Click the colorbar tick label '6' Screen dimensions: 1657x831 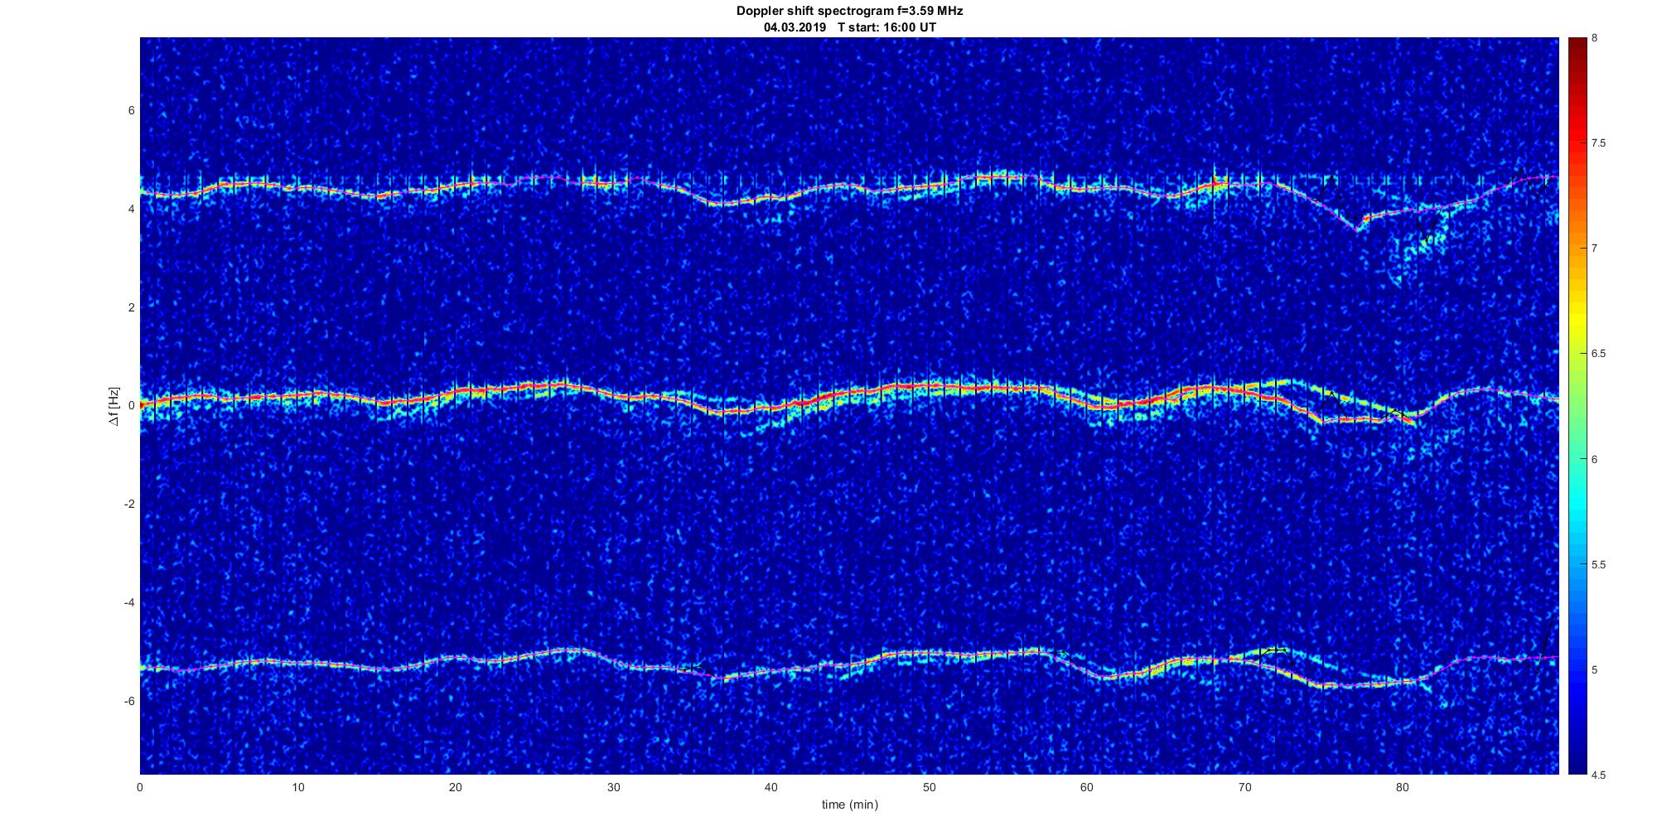(x=1594, y=459)
